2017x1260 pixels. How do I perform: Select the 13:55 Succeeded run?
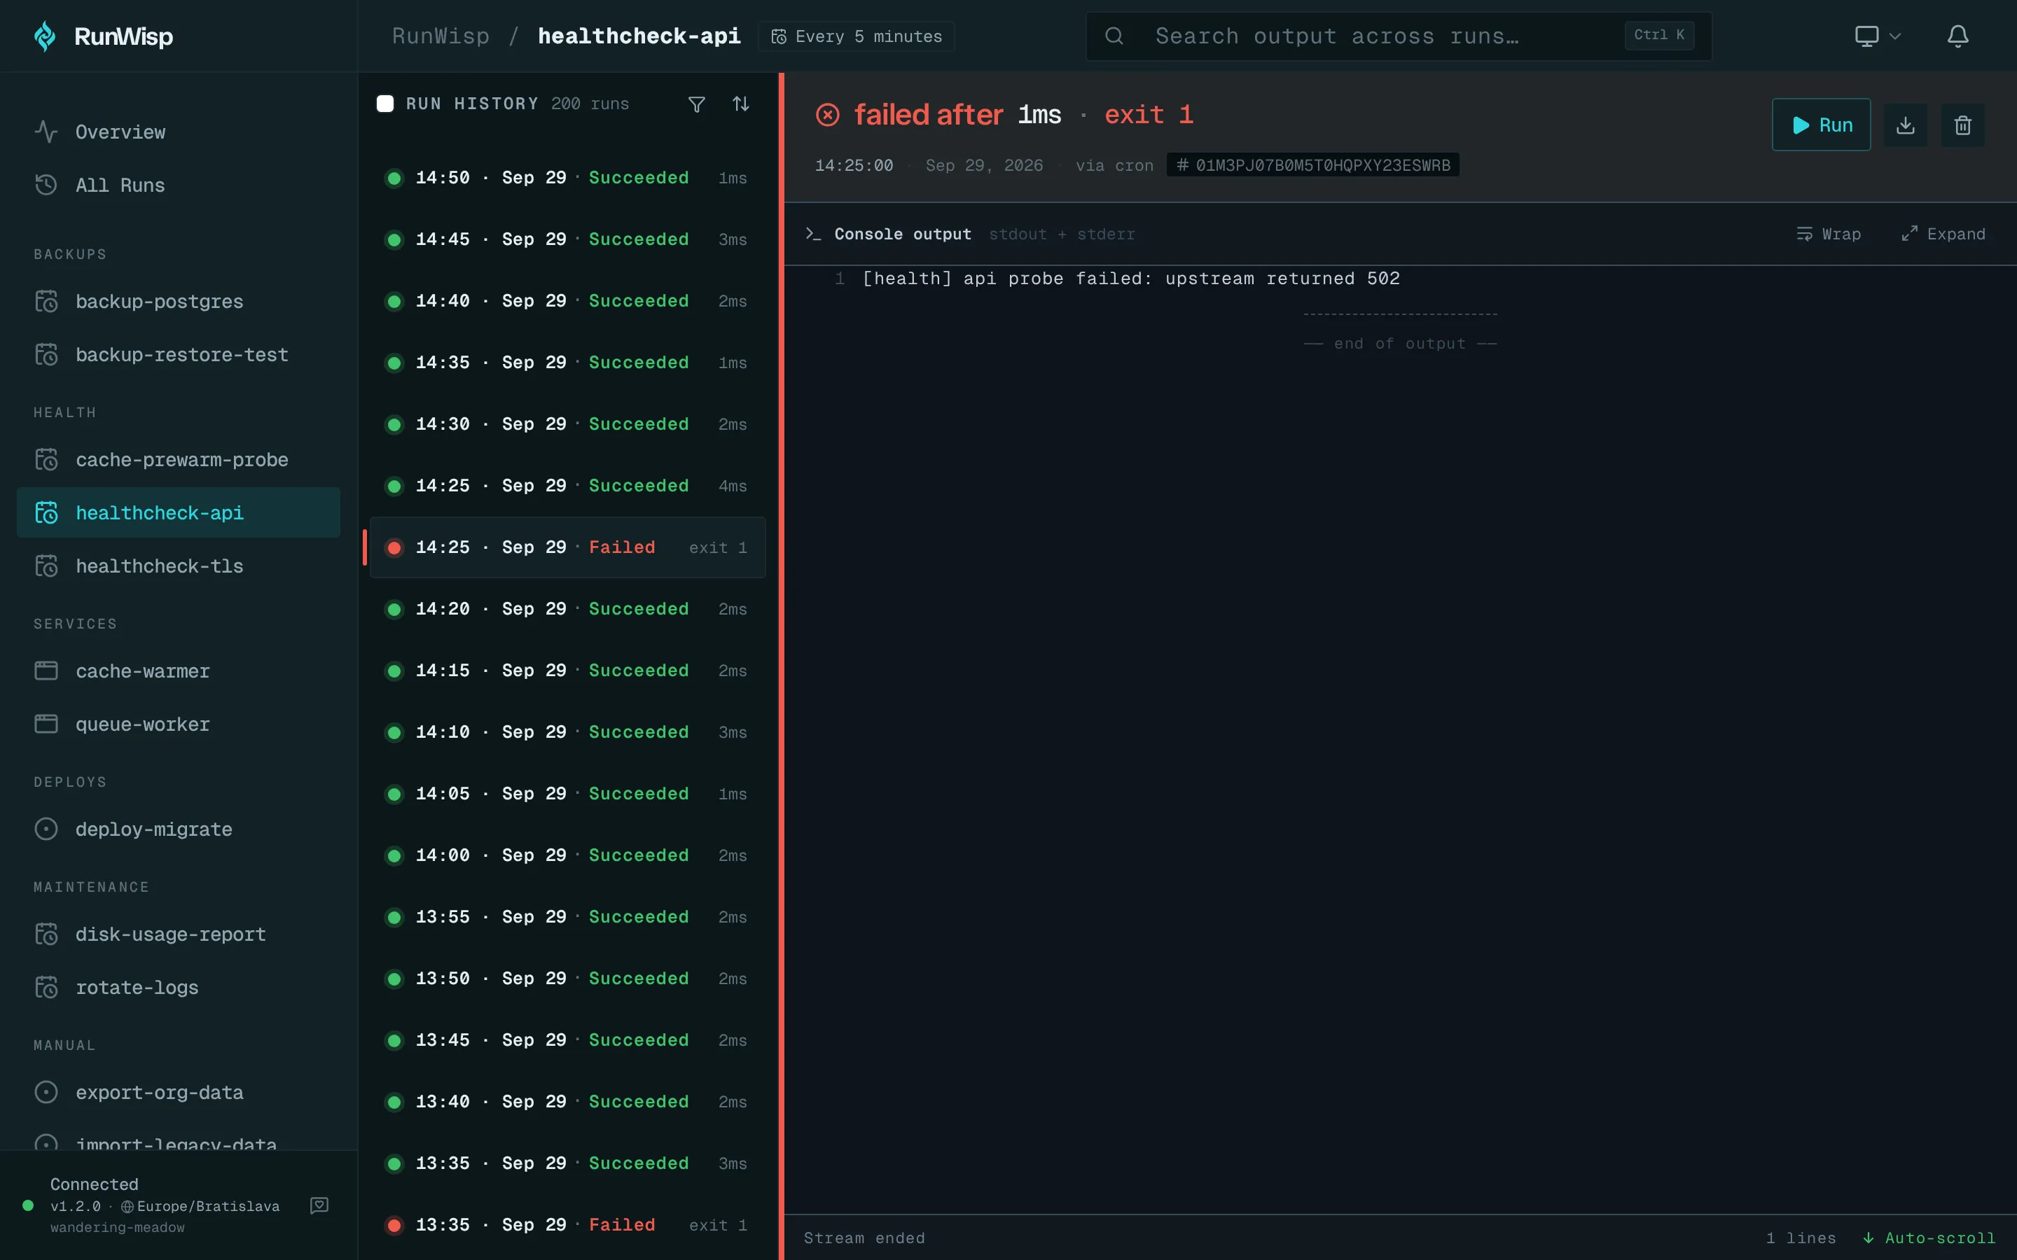(x=567, y=917)
